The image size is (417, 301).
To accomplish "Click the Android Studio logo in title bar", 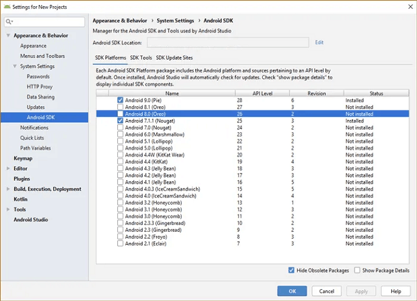I will tap(7, 6).
